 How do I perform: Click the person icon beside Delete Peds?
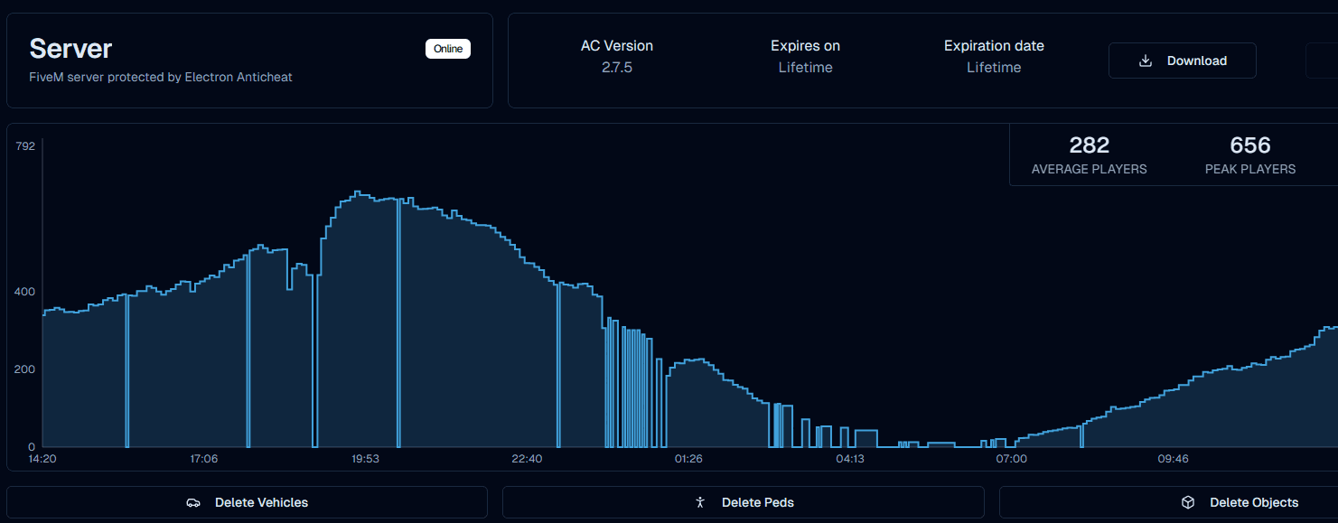coord(700,502)
